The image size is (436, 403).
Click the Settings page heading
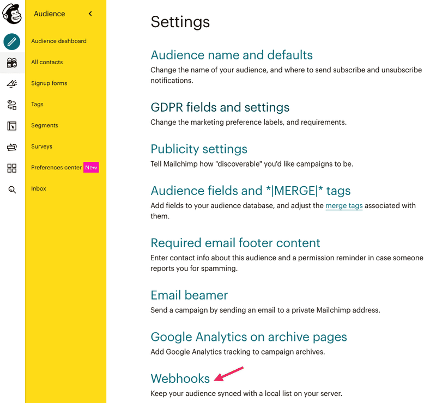[x=180, y=22]
